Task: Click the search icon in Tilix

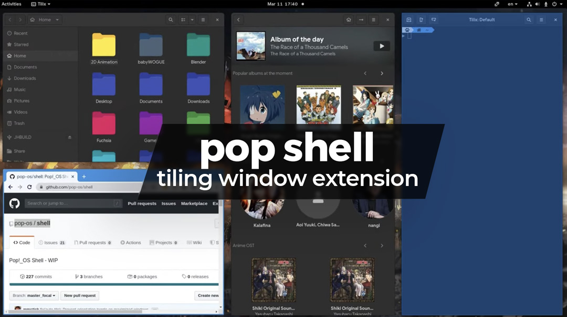Action: click(x=529, y=19)
